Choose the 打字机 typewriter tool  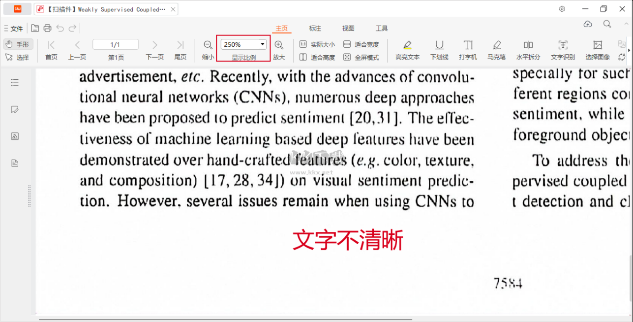click(468, 50)
